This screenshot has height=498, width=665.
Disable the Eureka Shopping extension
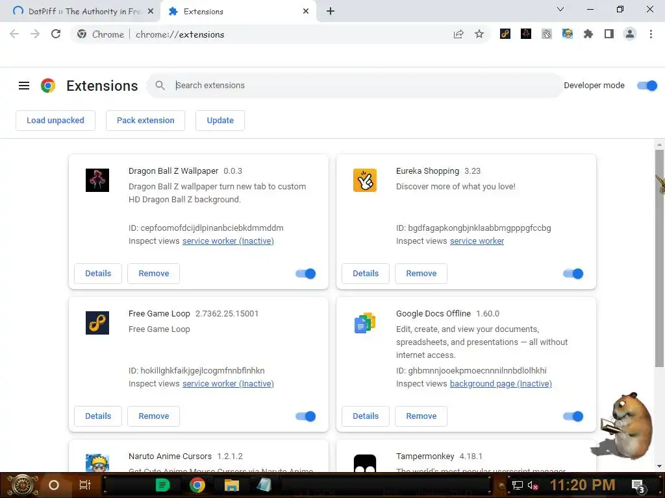tap(573, 274)
